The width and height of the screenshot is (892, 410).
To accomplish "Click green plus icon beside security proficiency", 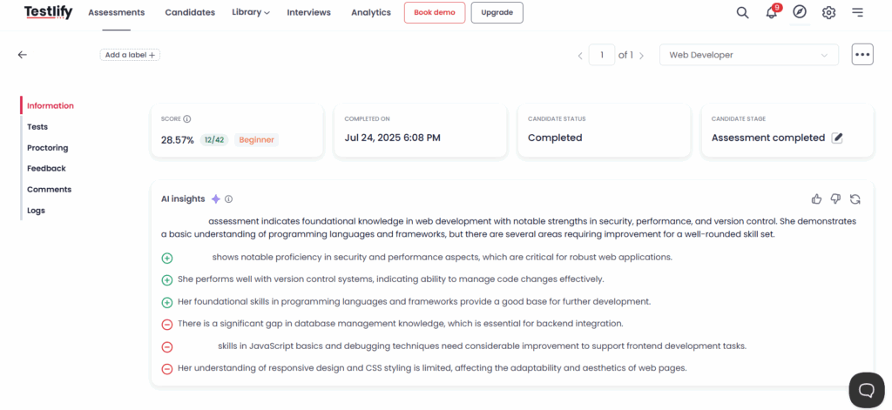I will click(166, 259).
